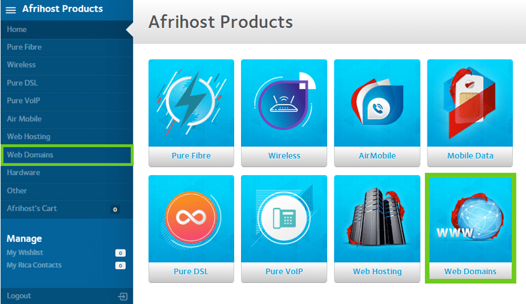Viewport: 526px width, 304px height.
Task: Open My Rica Contacts link
Action: pyautogui.click(x=34, y=265)
